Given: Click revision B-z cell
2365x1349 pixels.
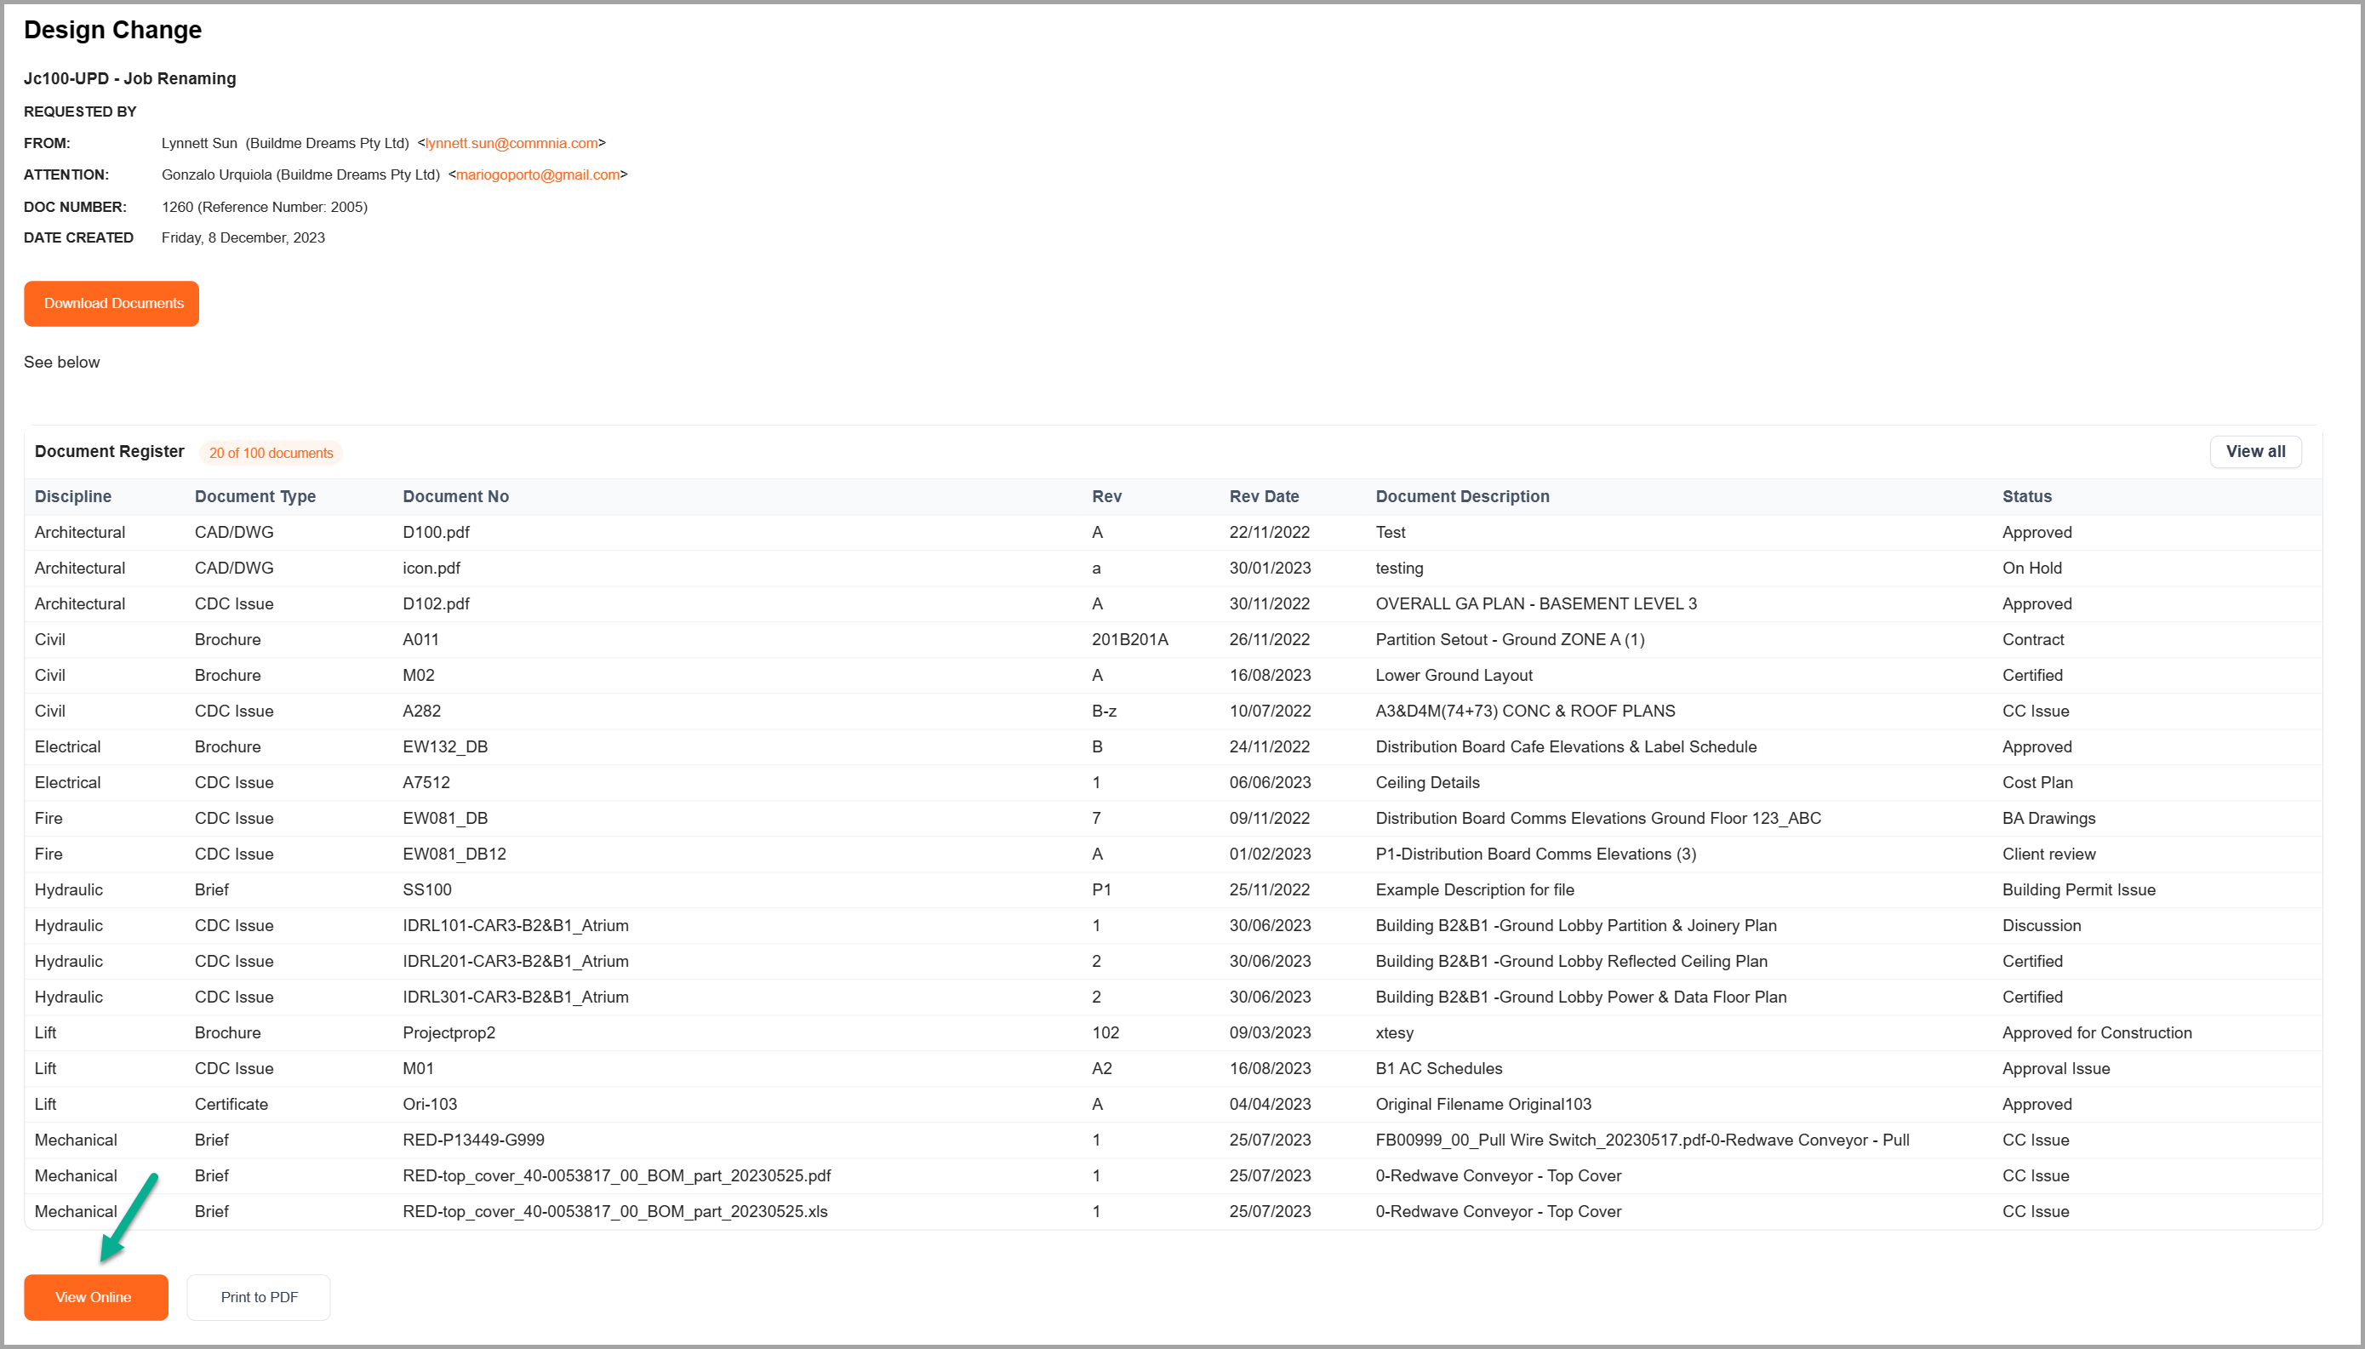Looking at the screenshot, I should [x=1105, y=711].
